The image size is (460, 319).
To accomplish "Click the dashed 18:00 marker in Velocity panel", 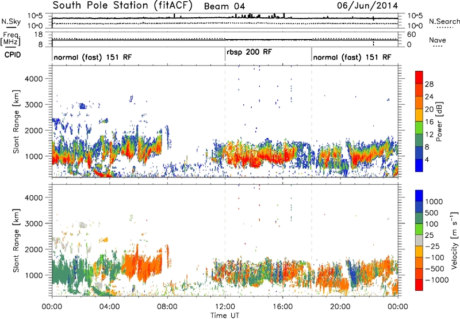I will pos(312,240).
